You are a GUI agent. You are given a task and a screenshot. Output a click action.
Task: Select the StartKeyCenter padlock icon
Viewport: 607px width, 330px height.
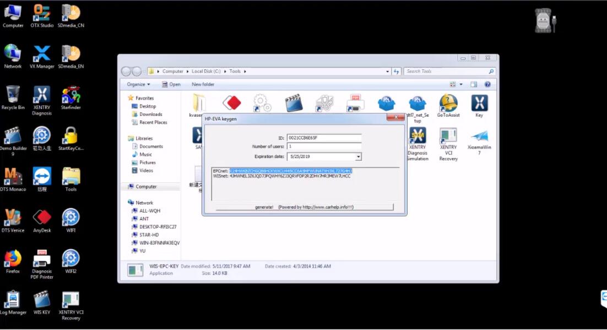click(71, 138)
